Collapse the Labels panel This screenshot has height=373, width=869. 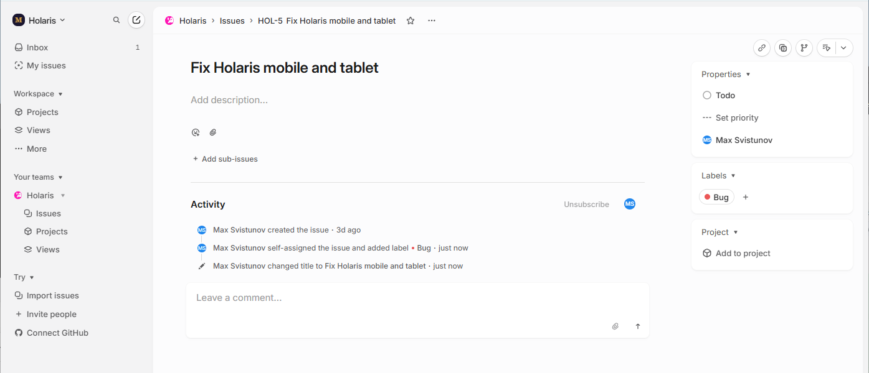[733, 176]
